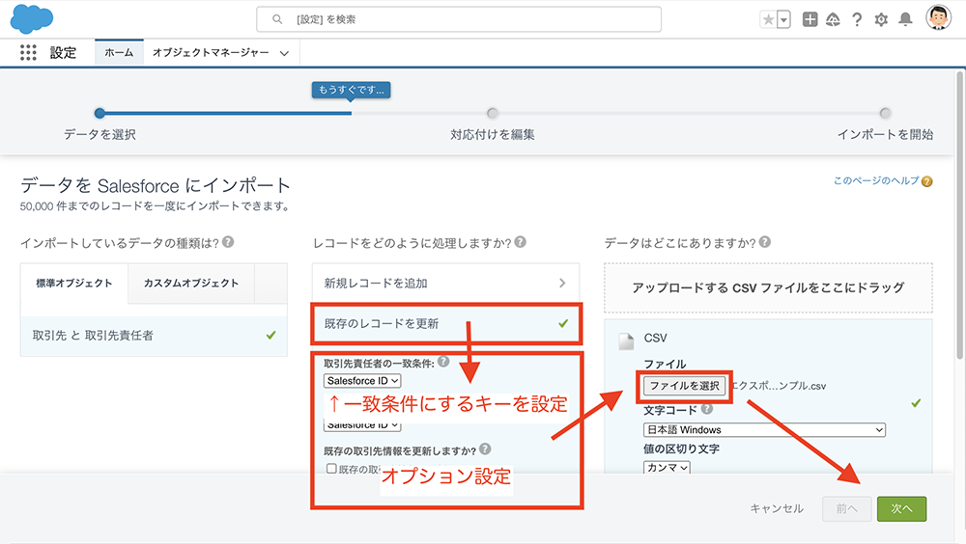Image resolution: width=966 pixels, height=544 pixels.
Task: Open the favorites list dropdown arrow
Action: point(783,19)
